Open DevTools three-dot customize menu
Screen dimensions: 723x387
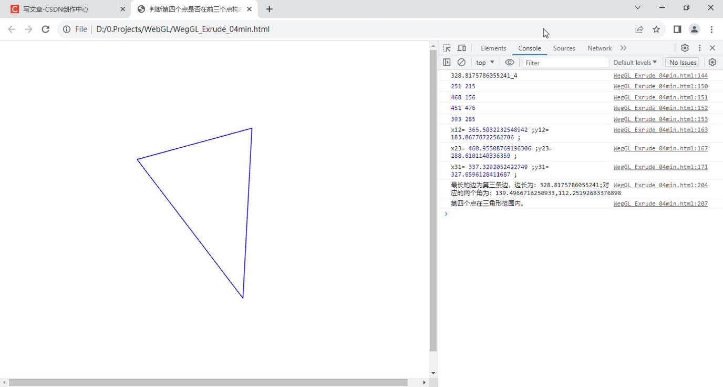699,48
